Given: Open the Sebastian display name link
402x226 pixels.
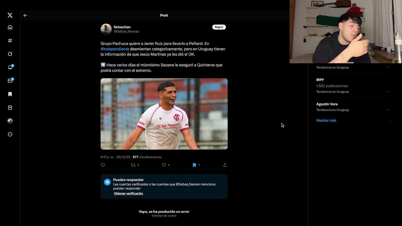Looking at the screenshot, I should pos(122,27).
